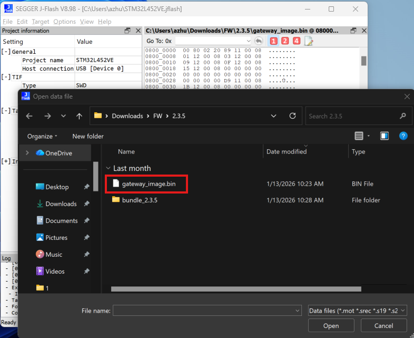
Task: Go forward in the Open data file dialog
Action: pos(47,116)
